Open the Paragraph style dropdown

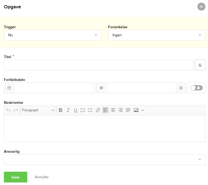(x=38, y=110)
